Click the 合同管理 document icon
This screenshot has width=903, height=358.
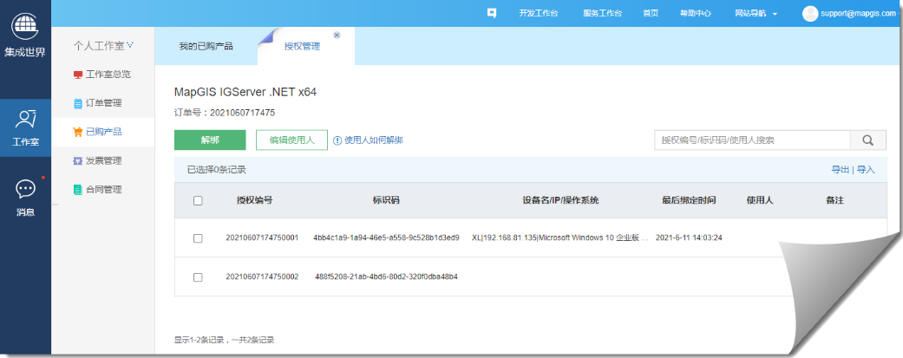[x=78, y=189]
